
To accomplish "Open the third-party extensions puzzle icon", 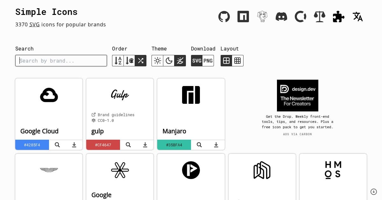I will click(339, 17).
